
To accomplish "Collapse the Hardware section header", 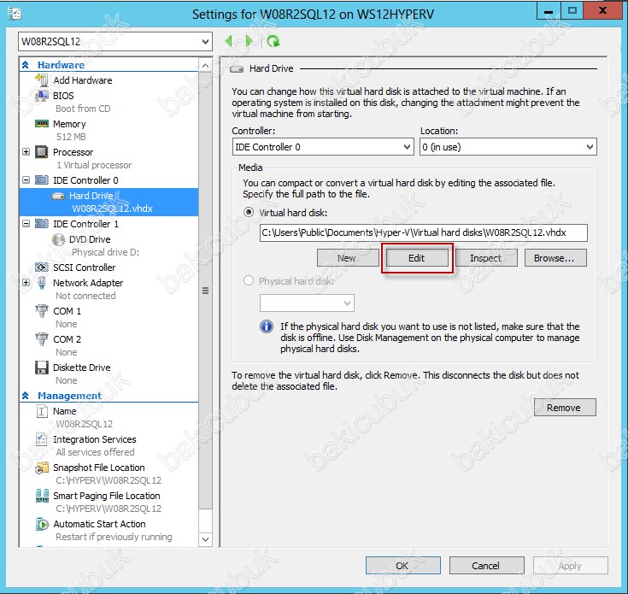I will (x=26, y=65).
